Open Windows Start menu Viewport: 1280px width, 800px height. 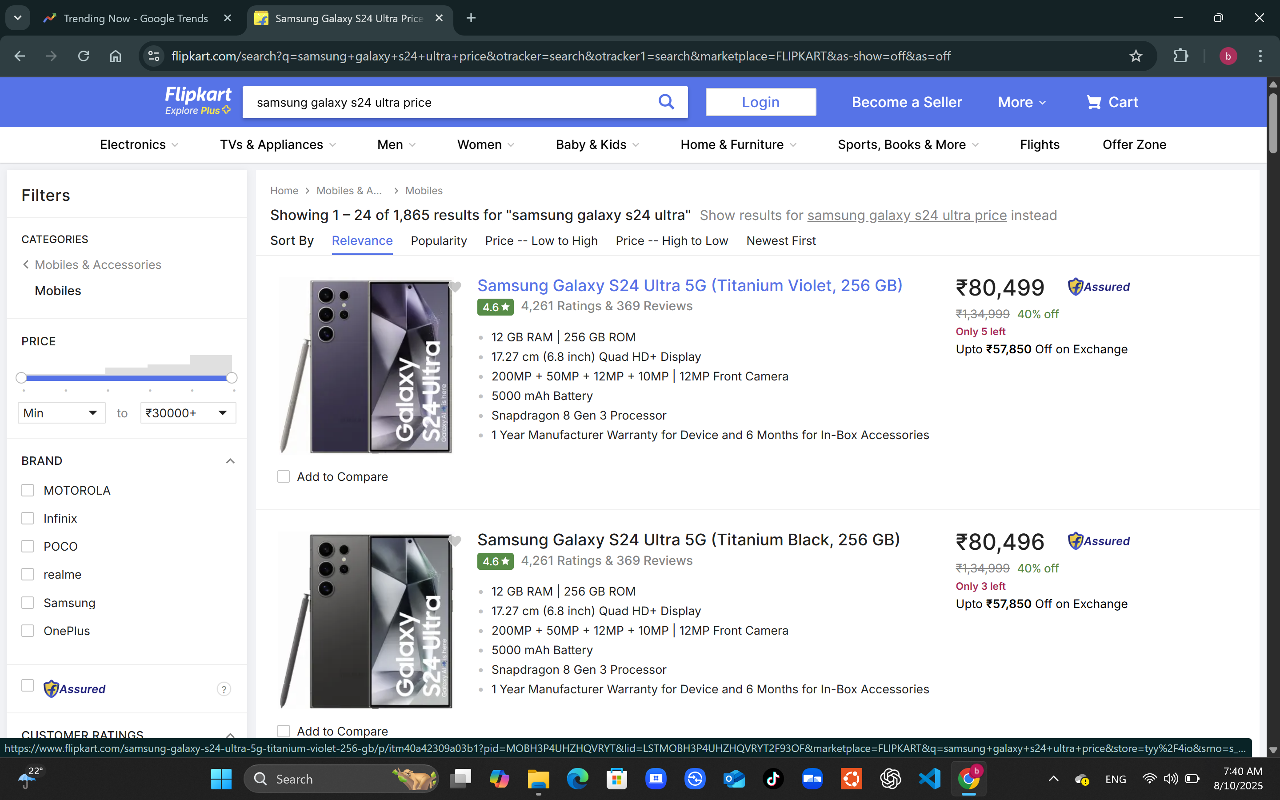pos(221,779)
